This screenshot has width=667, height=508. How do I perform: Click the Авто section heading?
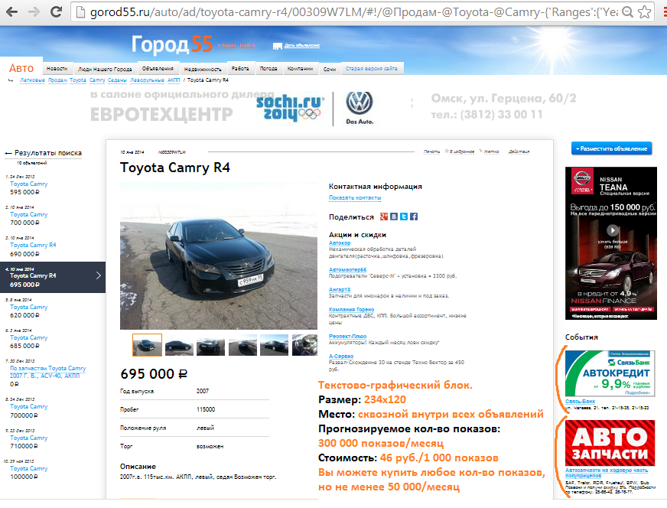coord(21,68)
